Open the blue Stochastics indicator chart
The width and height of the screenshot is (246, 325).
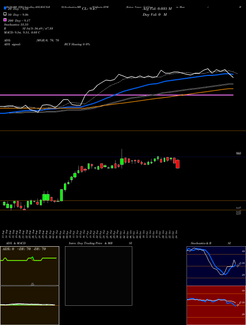pyautogui.click(x=216, y=266)
